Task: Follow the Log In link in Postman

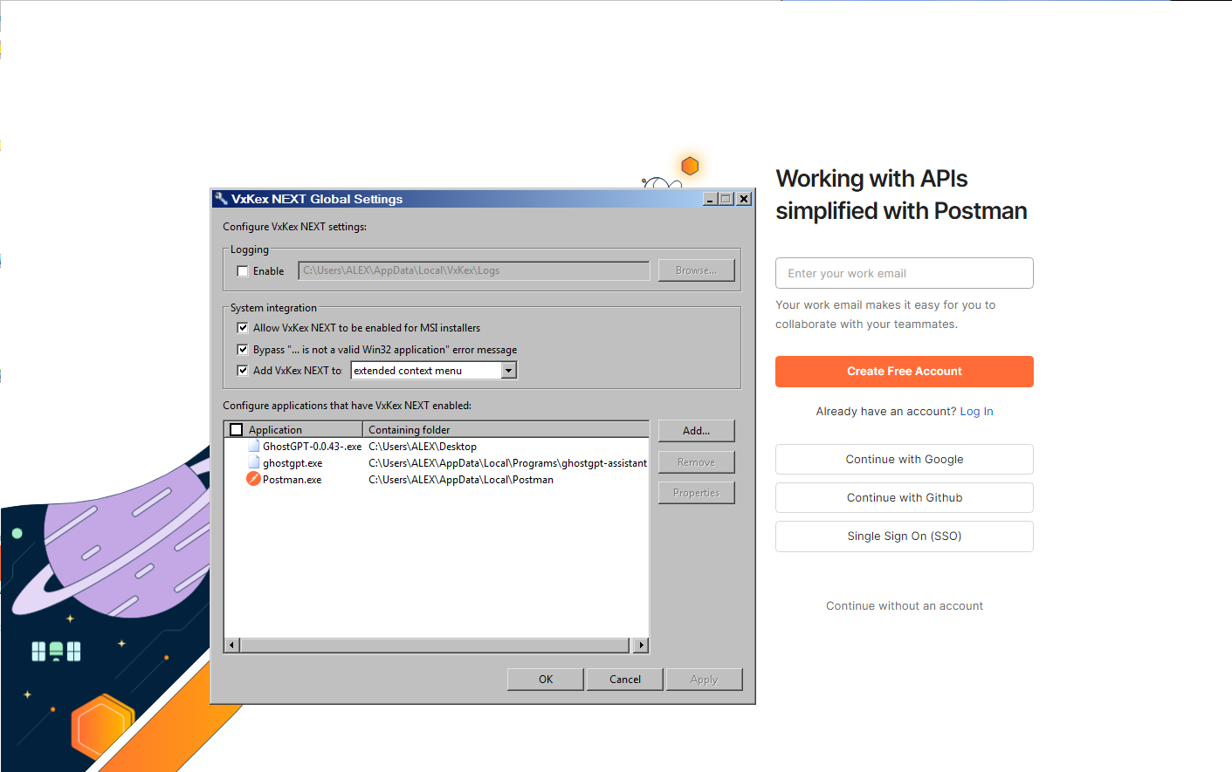Action: [x=977, y=412]
